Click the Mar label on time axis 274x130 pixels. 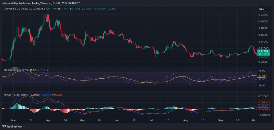[13, 120]
